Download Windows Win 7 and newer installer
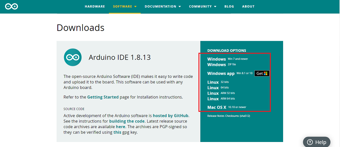 point(228,59)
